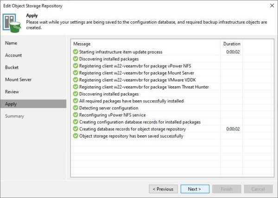Select the Apply wizard step
This screenshot has width=278, height=198.
click(x=33, y=104)
